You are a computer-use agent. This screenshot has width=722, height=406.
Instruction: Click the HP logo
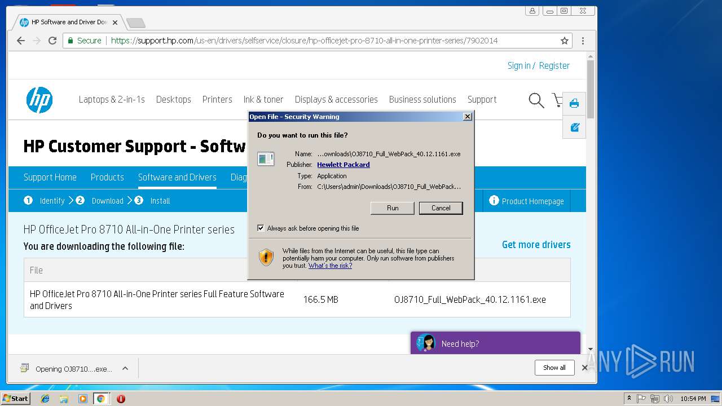coord(39,100)
